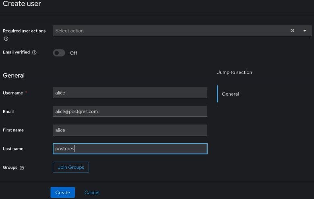Click the Create user page title
This screenshot has width=314, height=199.
tap(22, 4)
